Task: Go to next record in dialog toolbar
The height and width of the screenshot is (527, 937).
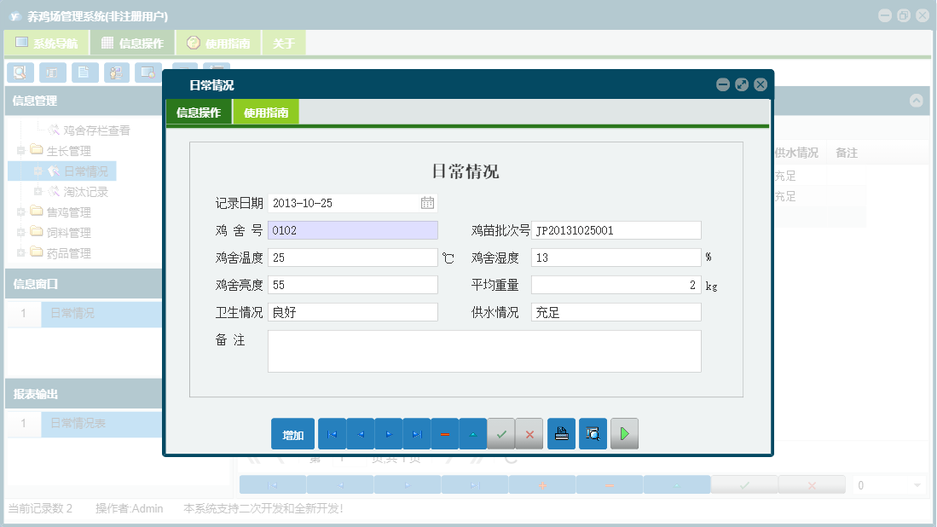Action: click(388, 434)
